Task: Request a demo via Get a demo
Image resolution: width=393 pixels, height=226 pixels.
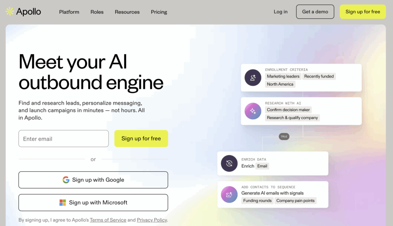Action: [x=315, y=12]
